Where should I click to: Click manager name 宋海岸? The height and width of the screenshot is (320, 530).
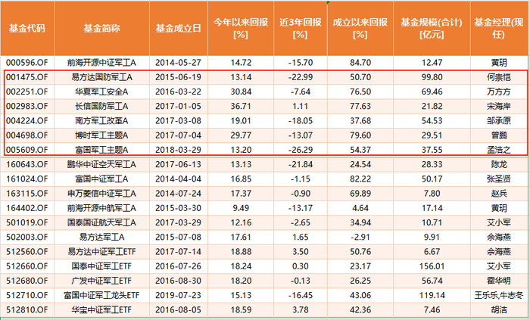[x=498, y=107]
